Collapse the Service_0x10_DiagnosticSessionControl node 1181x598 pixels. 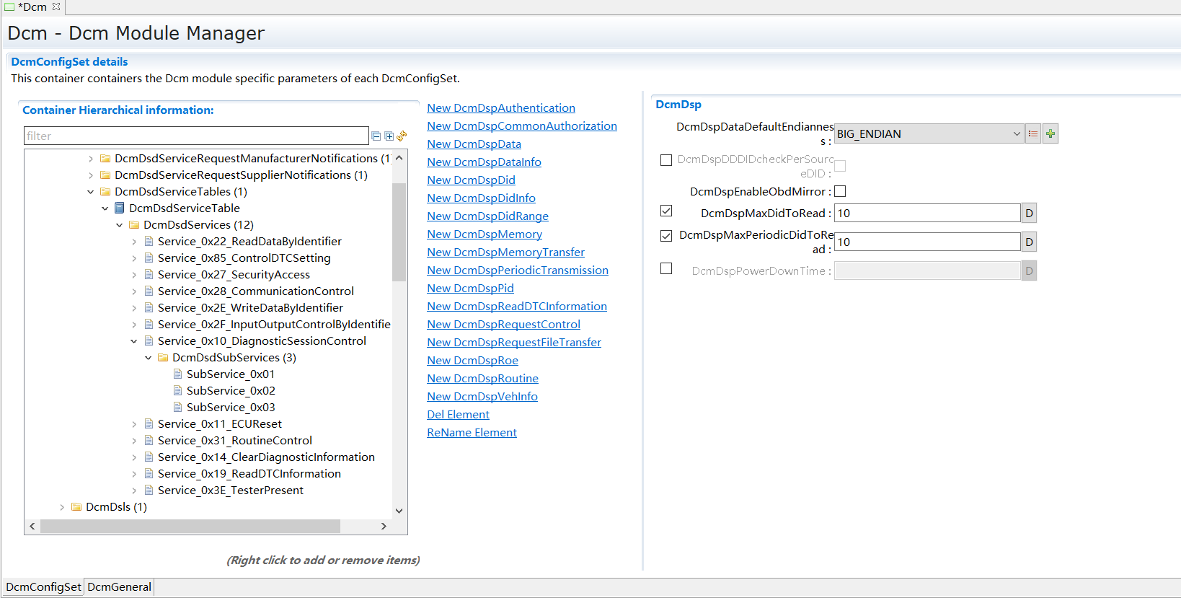(134, 341)
